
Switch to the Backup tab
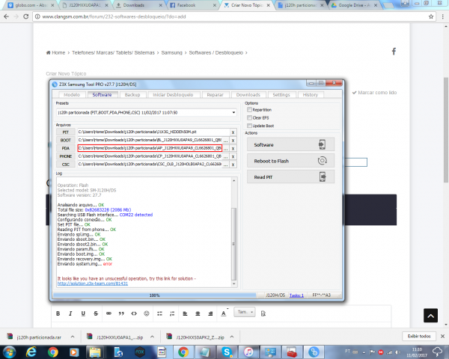pos(132,95)
